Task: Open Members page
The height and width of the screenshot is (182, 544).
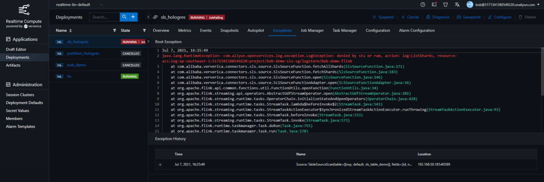Action: tap(14, 119)
